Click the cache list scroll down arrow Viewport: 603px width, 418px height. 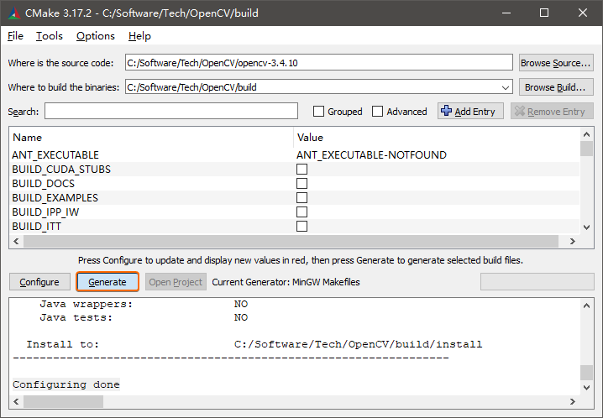pyautogui.click(x=586, y=227)
